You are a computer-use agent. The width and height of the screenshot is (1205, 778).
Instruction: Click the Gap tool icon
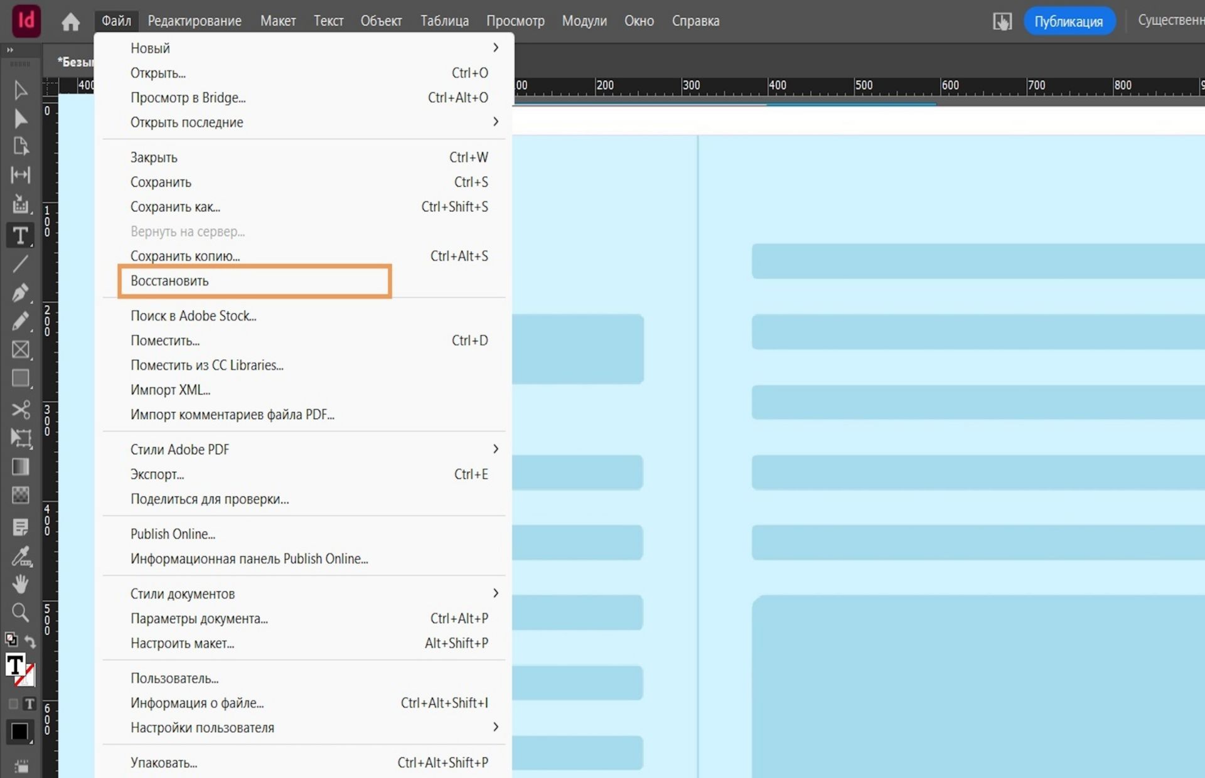[20, 175]
